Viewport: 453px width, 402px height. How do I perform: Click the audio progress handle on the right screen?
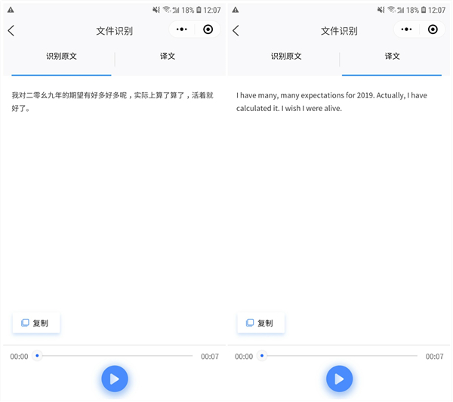(x=262, y=355)
